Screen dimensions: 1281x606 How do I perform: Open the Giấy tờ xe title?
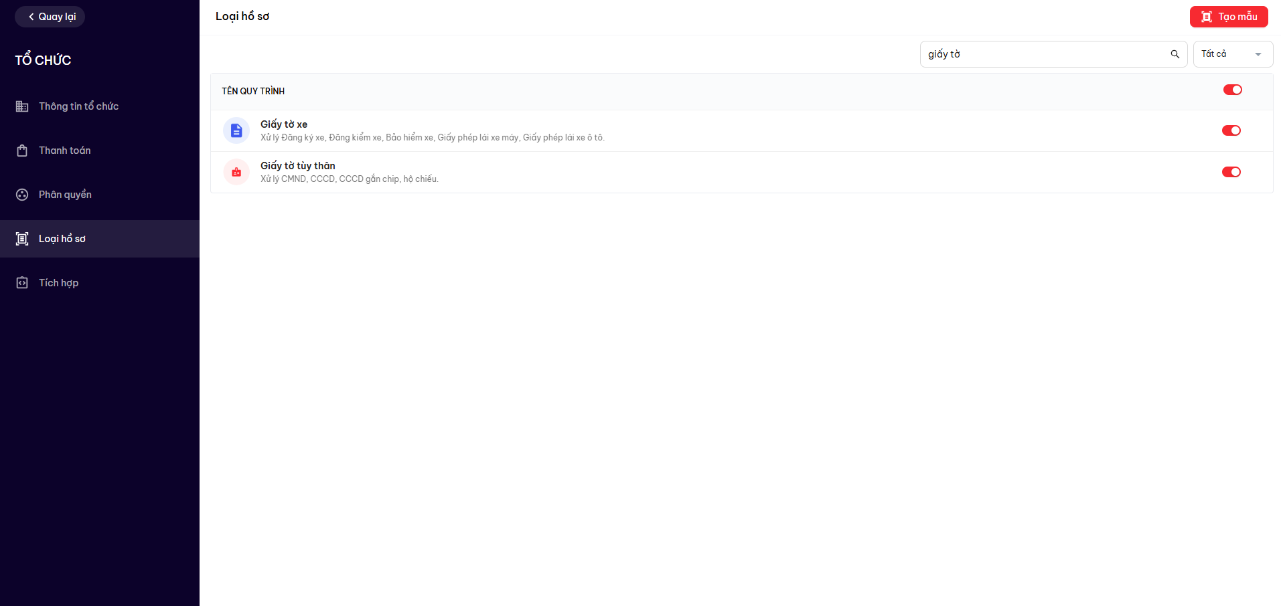(284, 124)
